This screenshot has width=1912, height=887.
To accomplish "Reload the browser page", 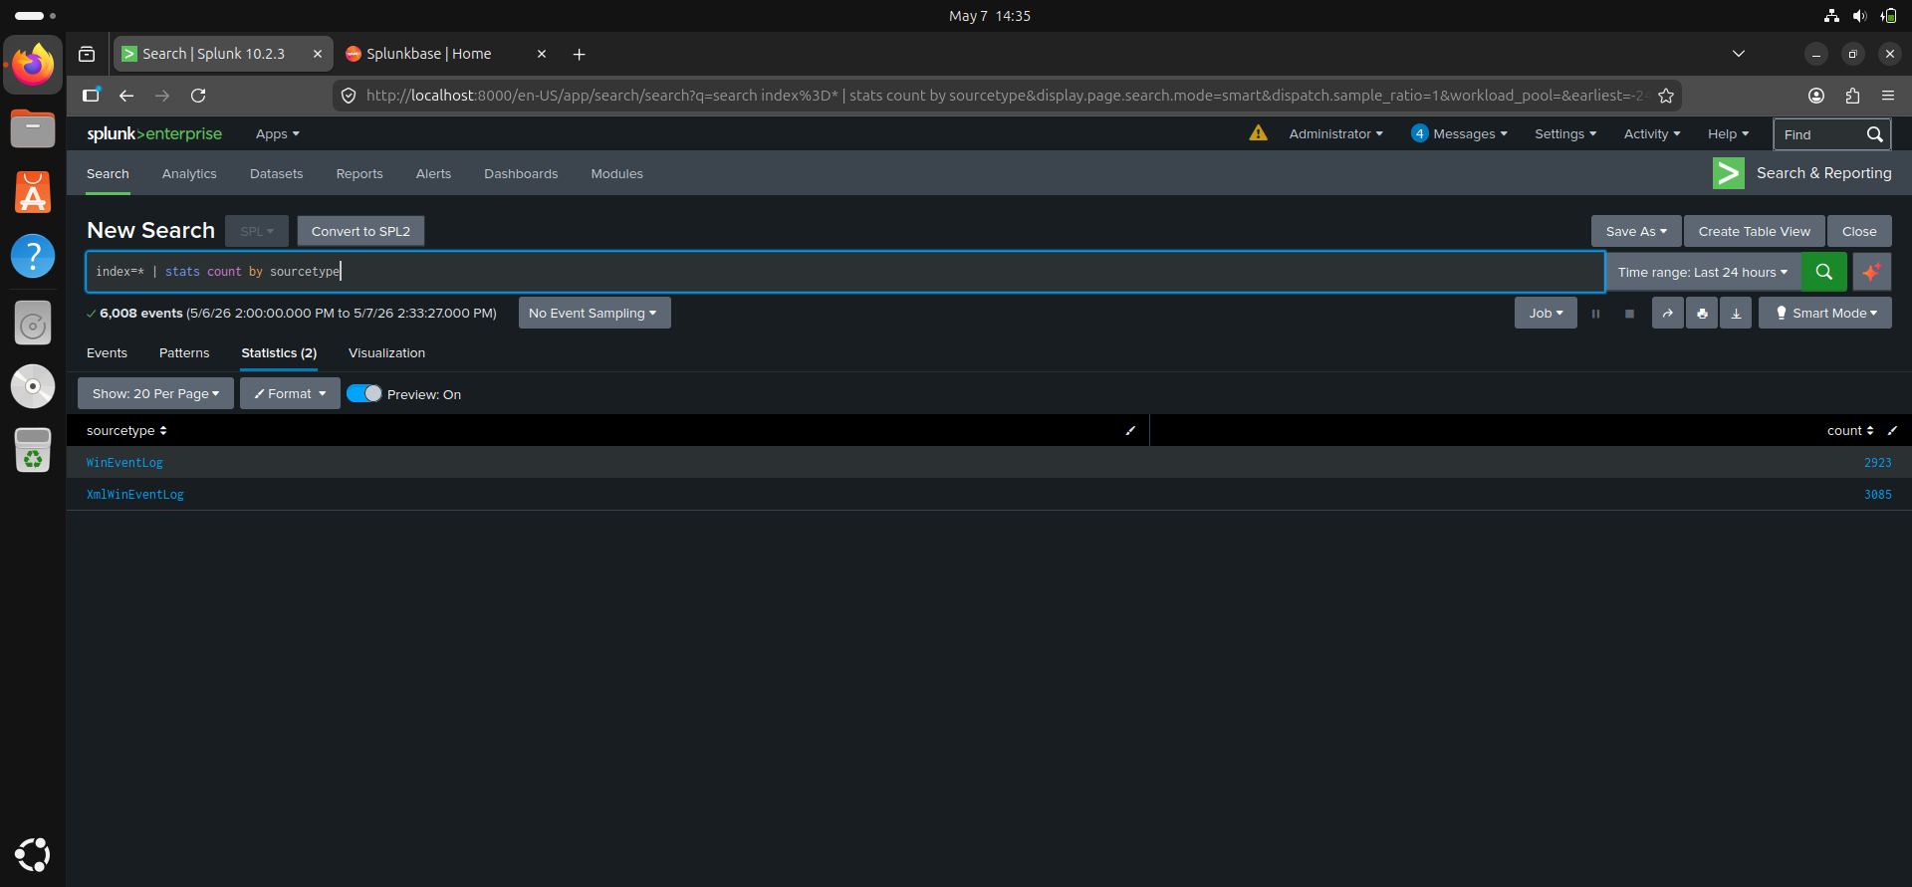I will pyautogui.click(x=198, y=96).
